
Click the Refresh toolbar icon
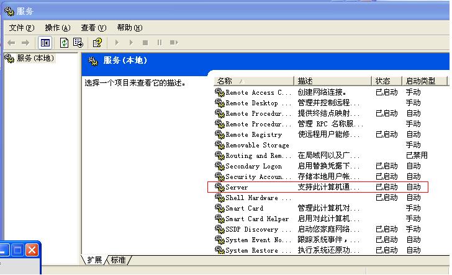coord(64,43)
